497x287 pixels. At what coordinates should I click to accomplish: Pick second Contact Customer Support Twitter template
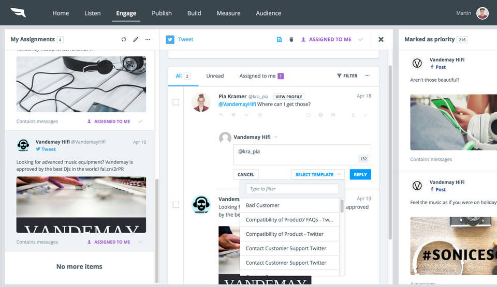click(x=290, y=263)
